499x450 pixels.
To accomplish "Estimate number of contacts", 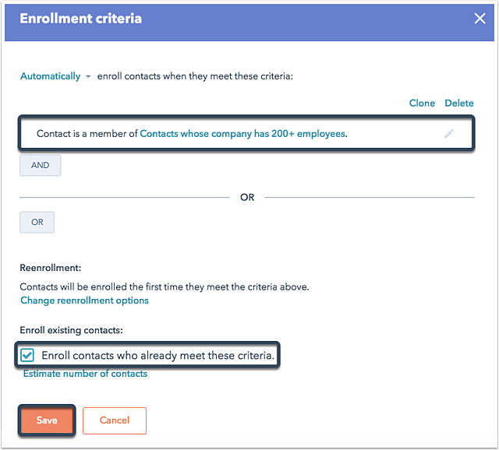I will tap(85, 374).
